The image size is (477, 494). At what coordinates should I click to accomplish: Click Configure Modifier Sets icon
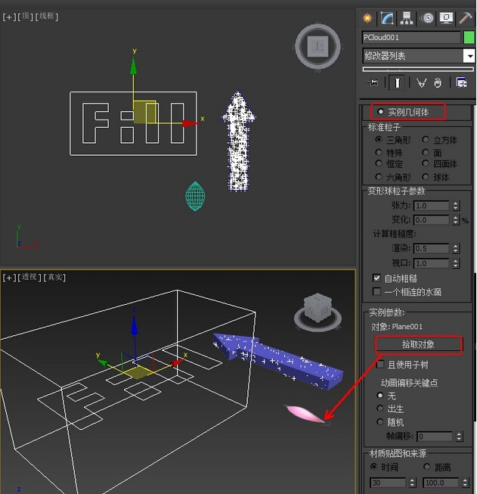click(462, 83)
